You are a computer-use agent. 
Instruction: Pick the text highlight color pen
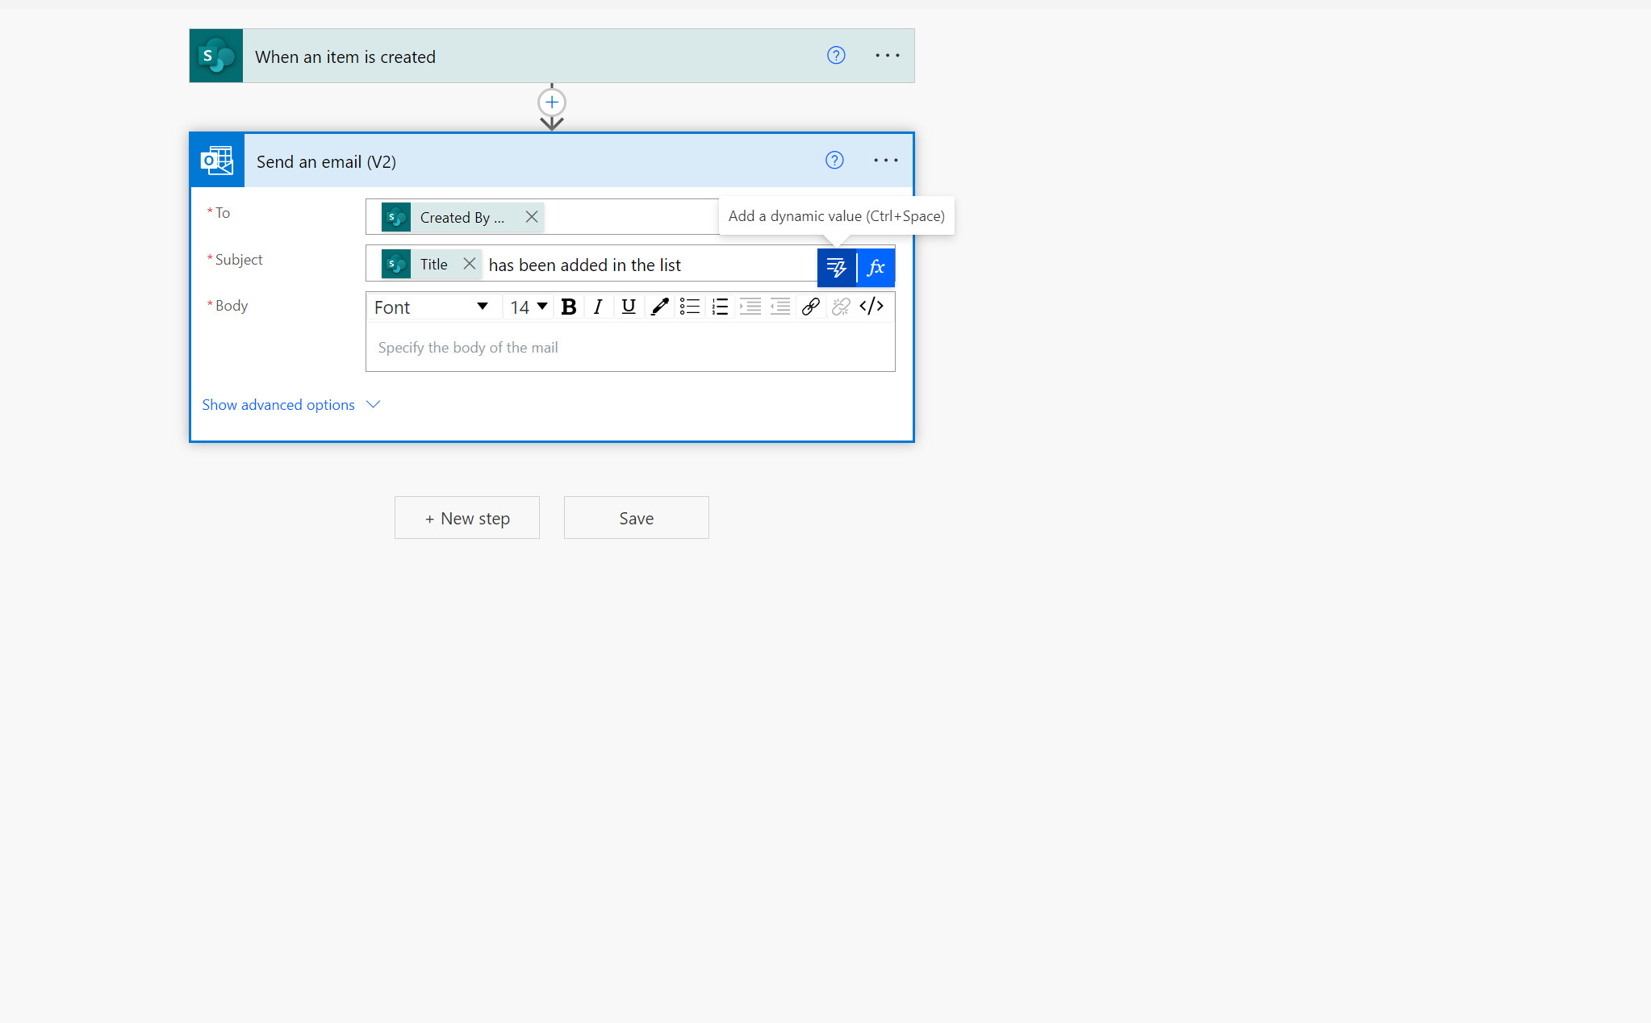(659, 307)
